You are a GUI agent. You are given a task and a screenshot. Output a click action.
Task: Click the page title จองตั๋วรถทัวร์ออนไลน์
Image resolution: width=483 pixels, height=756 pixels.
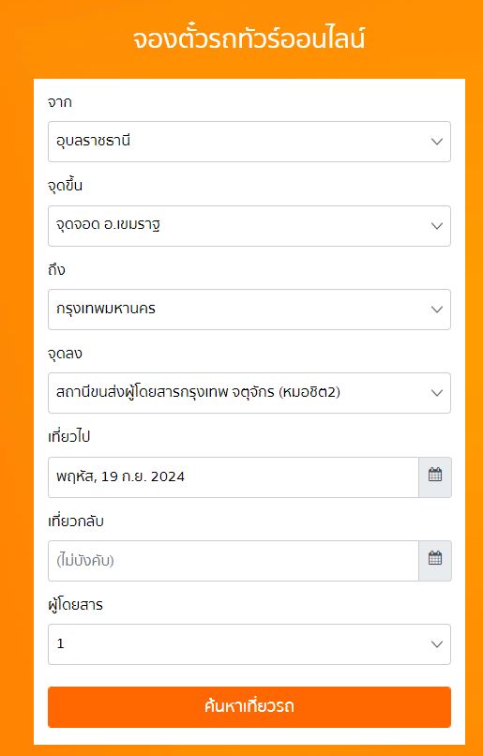(x=249, y=39)
